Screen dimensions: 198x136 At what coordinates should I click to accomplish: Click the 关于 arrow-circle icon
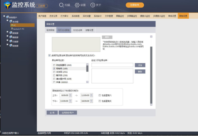click(x=93, y=5)
